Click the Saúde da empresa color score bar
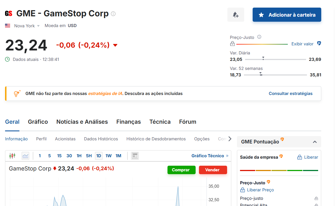Screen dimensions: 335x206 [x=279, y=170]
